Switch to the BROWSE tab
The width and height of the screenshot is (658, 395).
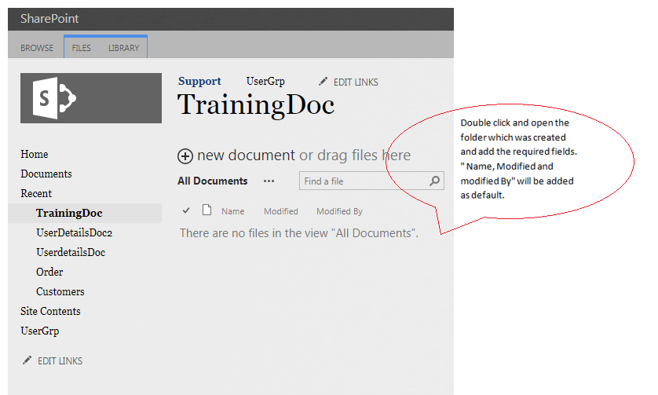click(x=37, y=48)
